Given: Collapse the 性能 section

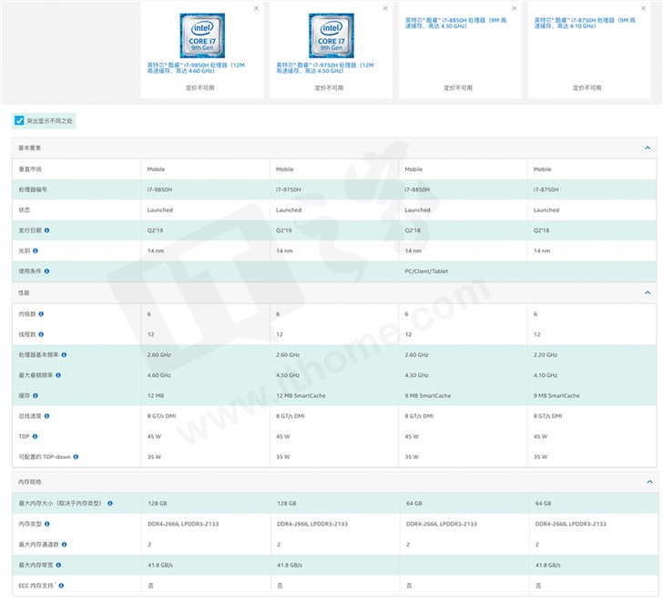Looking at the screenshot, I should tap(648, 292).
